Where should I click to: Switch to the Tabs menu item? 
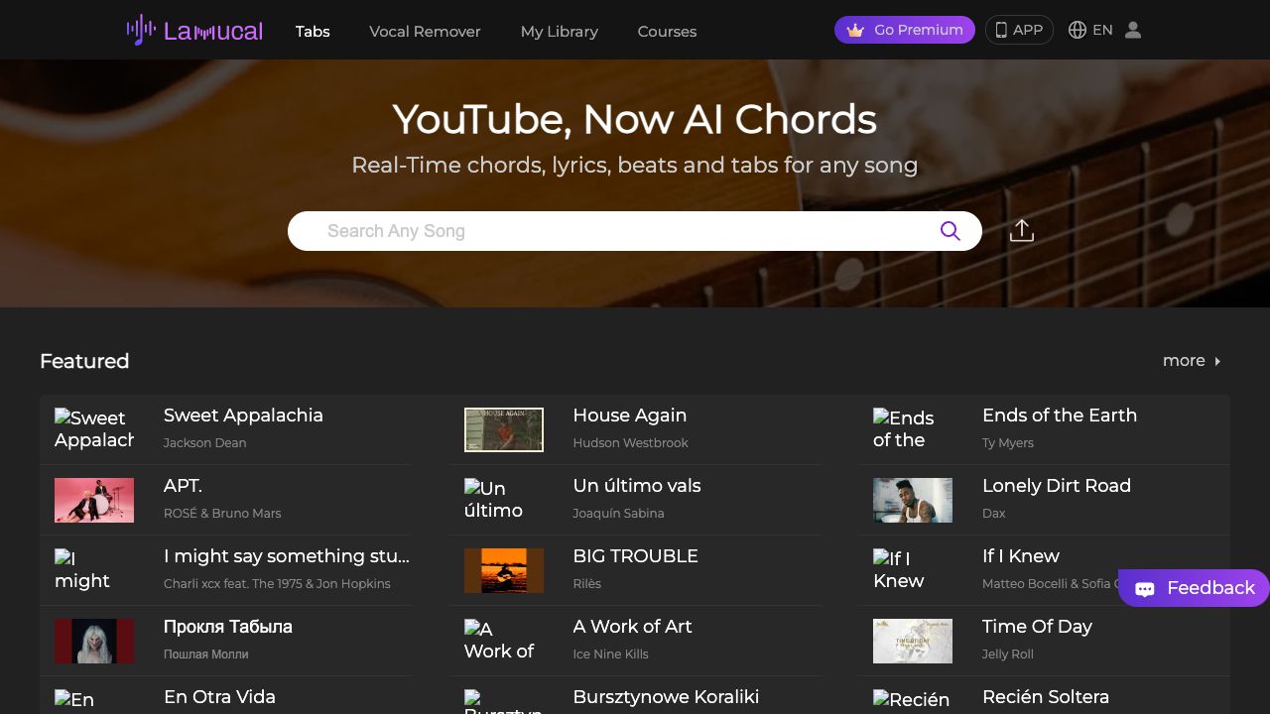pyautogui.click(x=313, y=31)
